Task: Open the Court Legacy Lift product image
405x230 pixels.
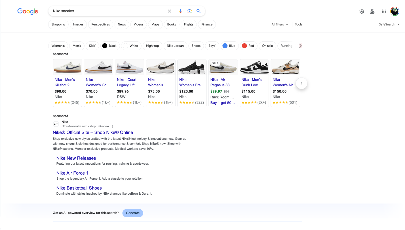Action: click(130, 67)
